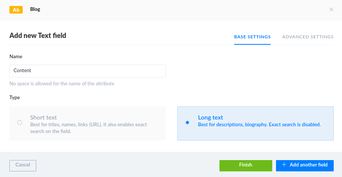This screenshot has width=342, height=177.
Task: Click the Blog content type label
Action: coord(35,9)
